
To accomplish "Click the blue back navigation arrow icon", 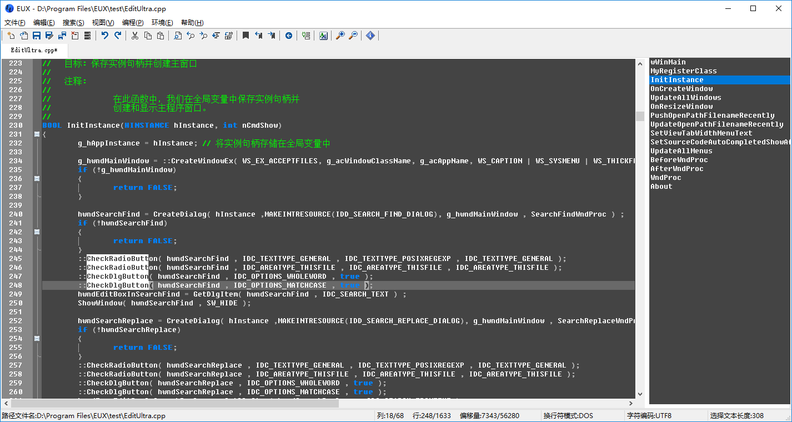I will [x=289, y=36].
